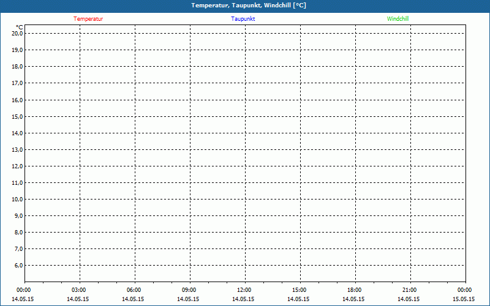
Task: Click the 12,0 y-axis label
Action: tap(17, 166)
